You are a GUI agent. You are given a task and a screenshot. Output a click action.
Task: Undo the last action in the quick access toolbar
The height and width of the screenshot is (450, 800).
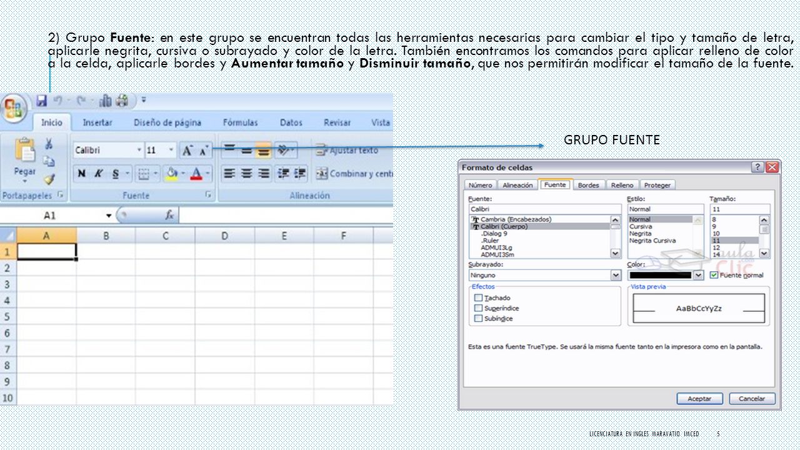[58, 100]
